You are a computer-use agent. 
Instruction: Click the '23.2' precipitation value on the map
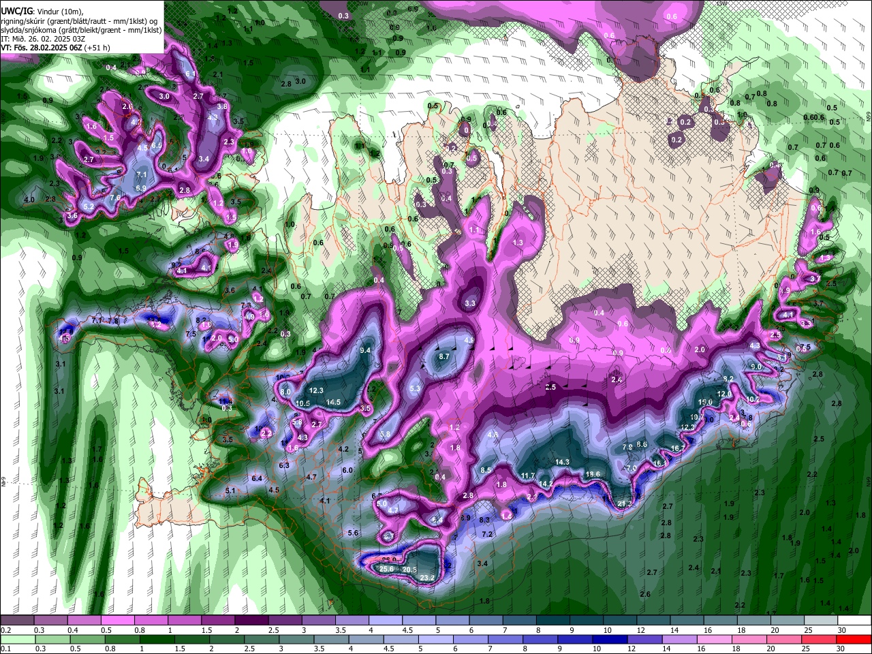pos(427,578)
